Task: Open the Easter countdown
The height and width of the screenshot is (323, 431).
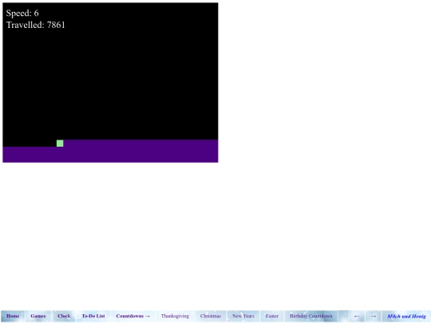Action: (272, 316)
